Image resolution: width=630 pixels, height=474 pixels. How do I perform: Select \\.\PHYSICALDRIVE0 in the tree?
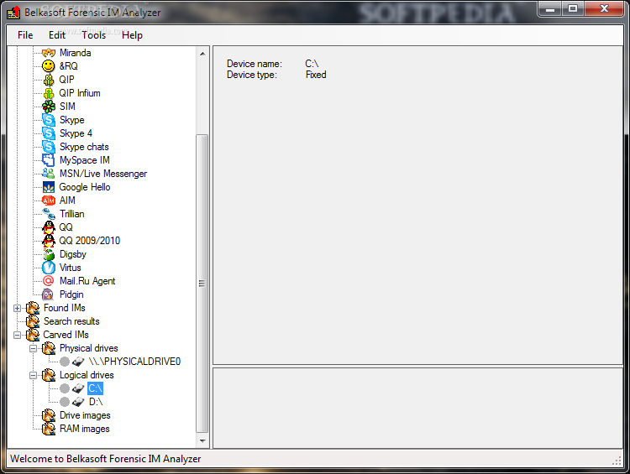pos(134,362)
